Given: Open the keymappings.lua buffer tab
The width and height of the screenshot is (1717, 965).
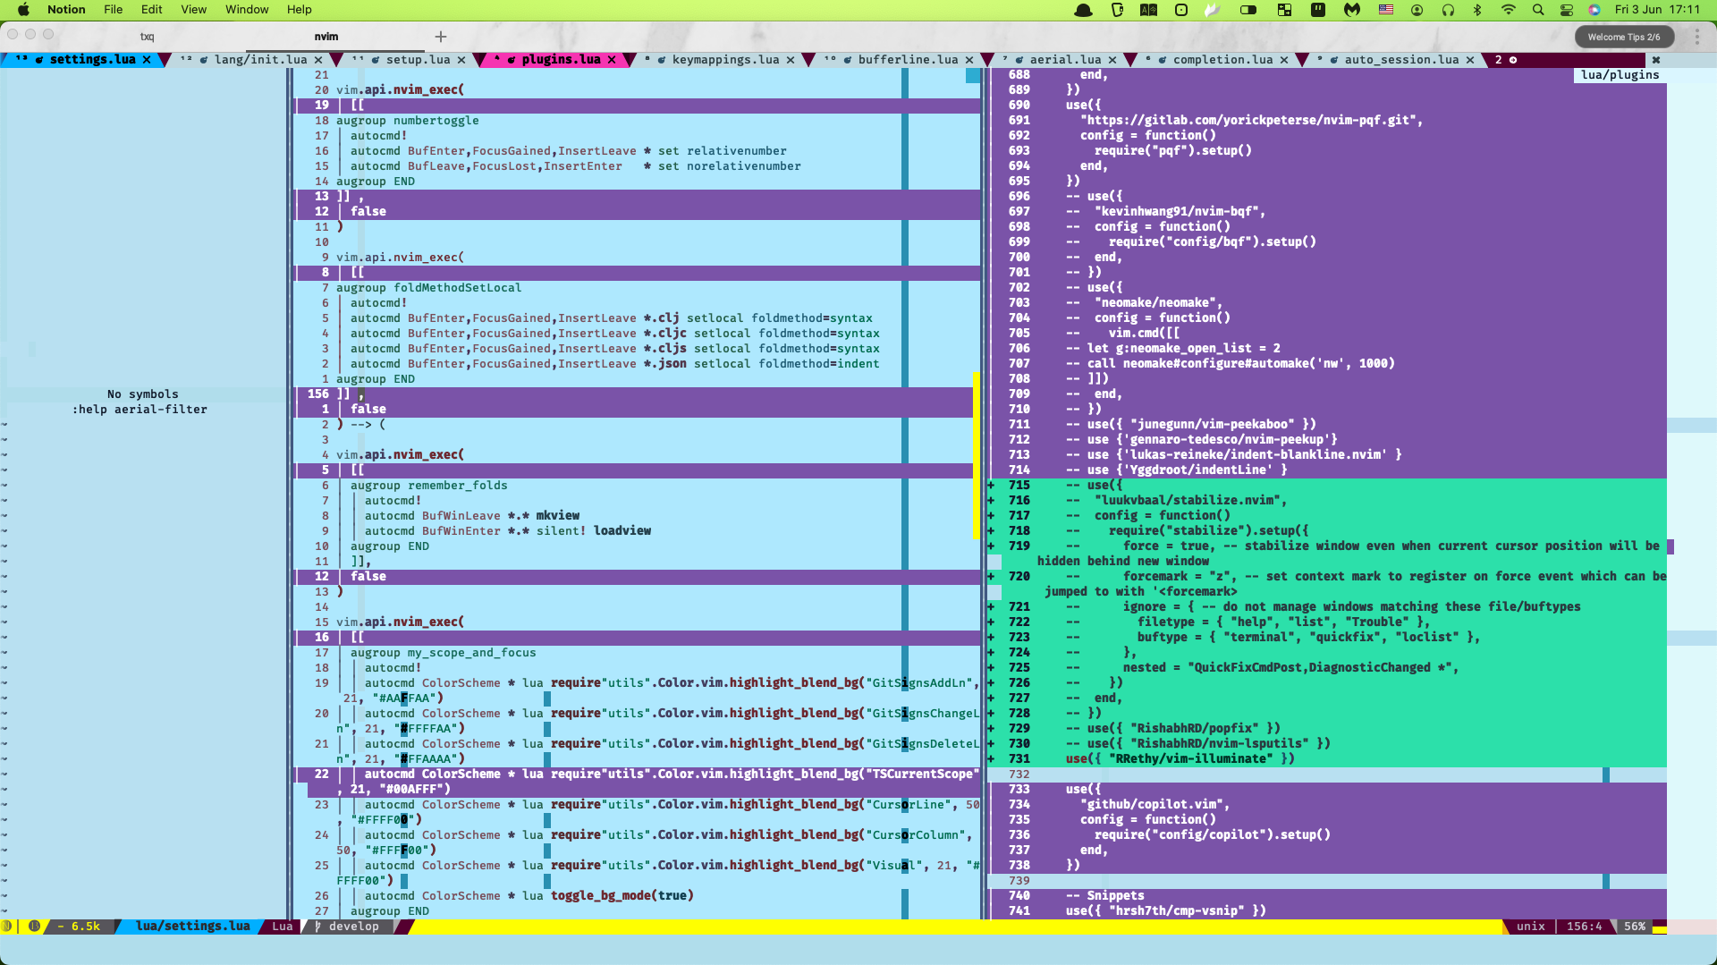Looking at the screenshot, I should 725,60.
